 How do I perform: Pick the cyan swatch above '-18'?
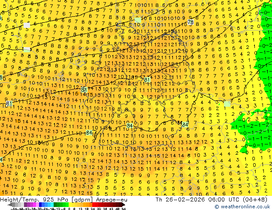click(x=52, y=204)
